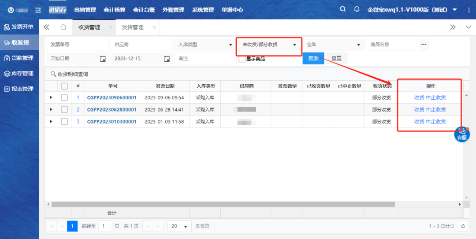Expand the 未收货/部分收货 status dropdown

[x=269, y=45]
